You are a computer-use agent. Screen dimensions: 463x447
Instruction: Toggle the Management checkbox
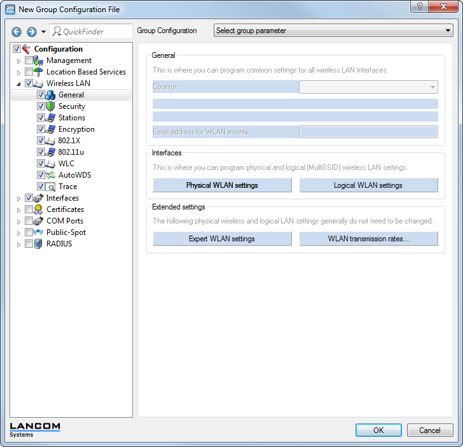coord(29,60)
